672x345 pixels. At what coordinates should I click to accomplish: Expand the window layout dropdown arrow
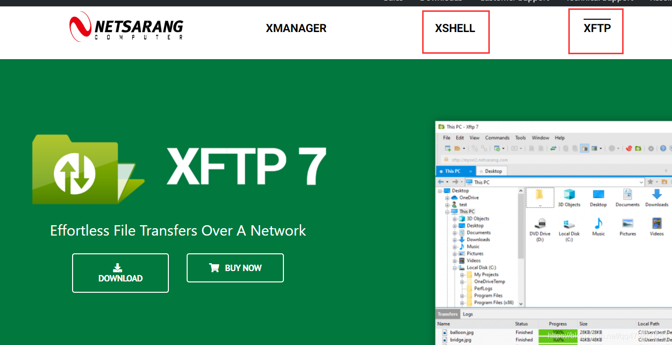(600, 148)
